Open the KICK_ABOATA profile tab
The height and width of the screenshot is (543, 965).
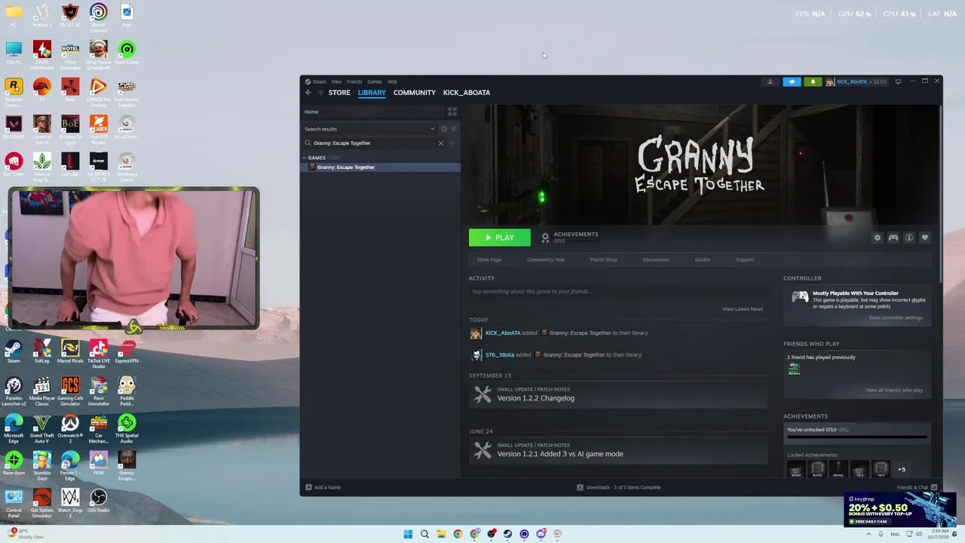(x=467, y=93)
